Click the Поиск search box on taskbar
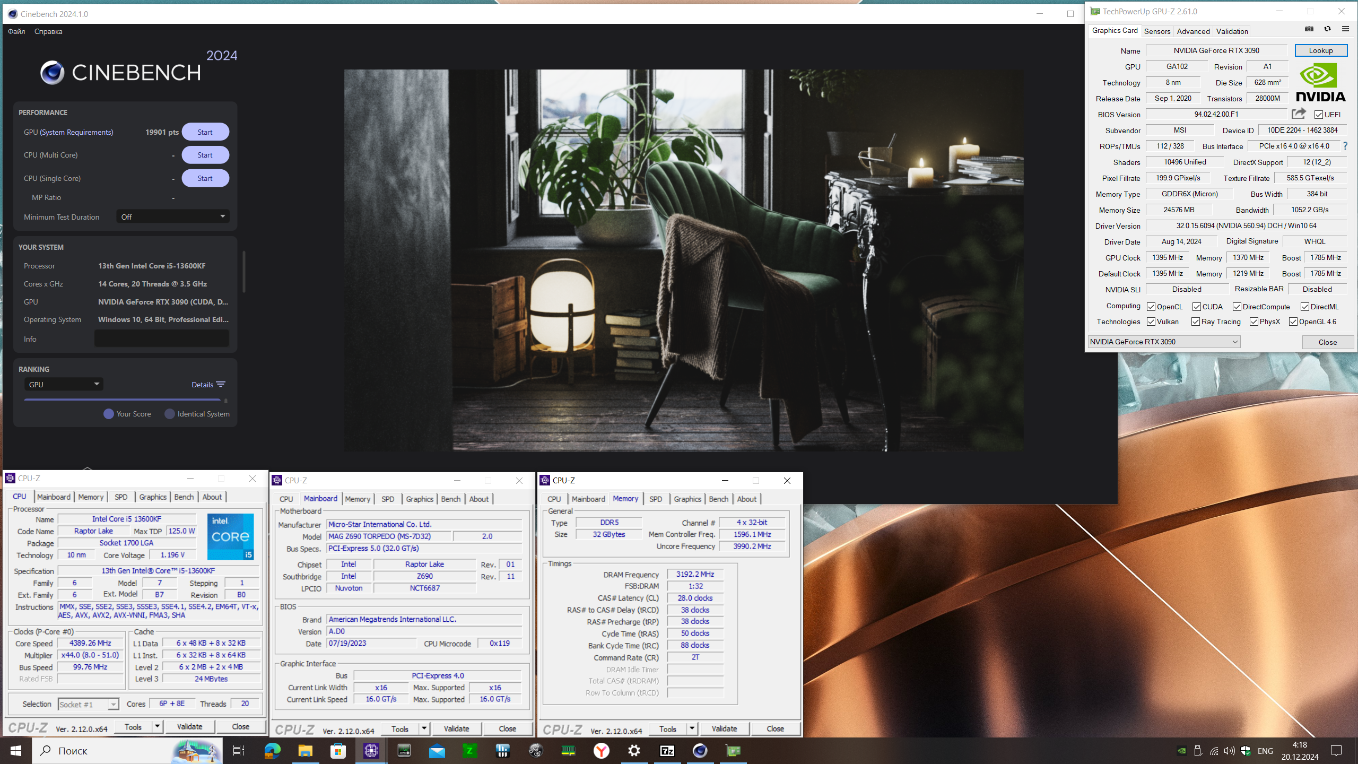 [x=127, y=751]
